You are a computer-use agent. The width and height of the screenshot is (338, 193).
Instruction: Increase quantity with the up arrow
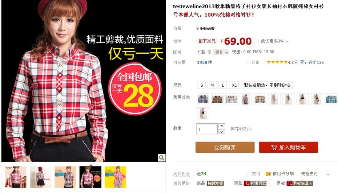tap(222, 126)
